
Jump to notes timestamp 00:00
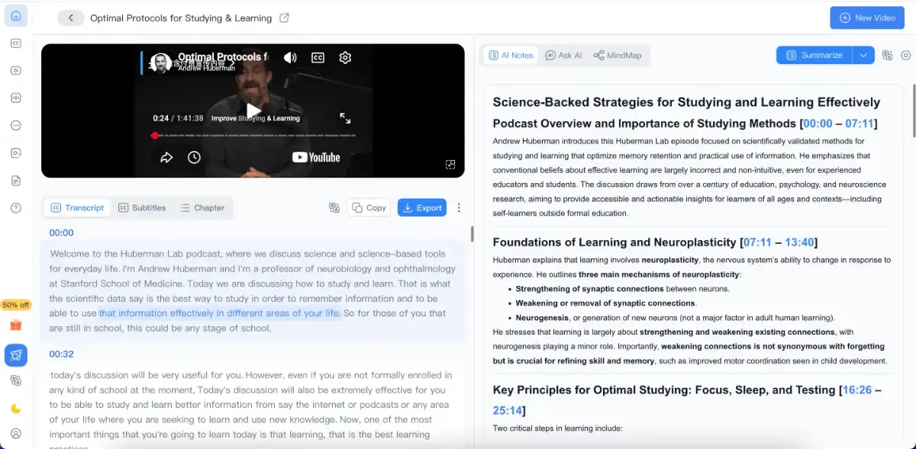click(x=818, y=123)
